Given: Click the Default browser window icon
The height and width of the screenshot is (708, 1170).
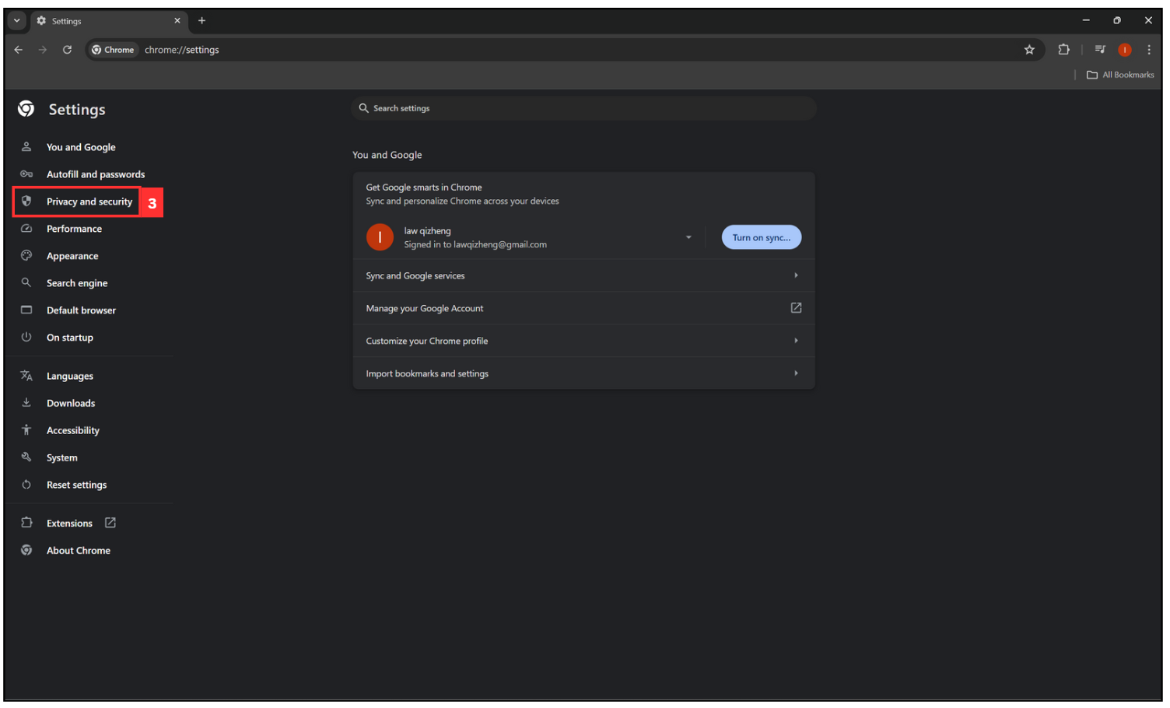Looking at the screenshot, I should [26, 310].
